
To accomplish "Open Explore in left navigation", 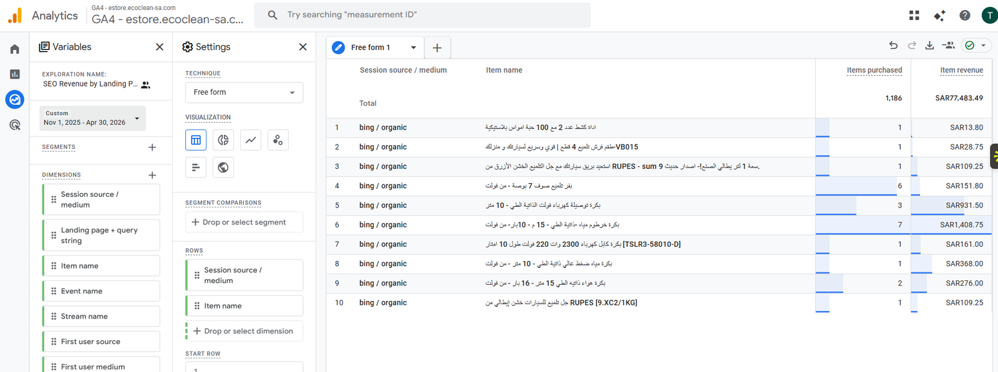I will pyautogui.click(x=15, y=99).
